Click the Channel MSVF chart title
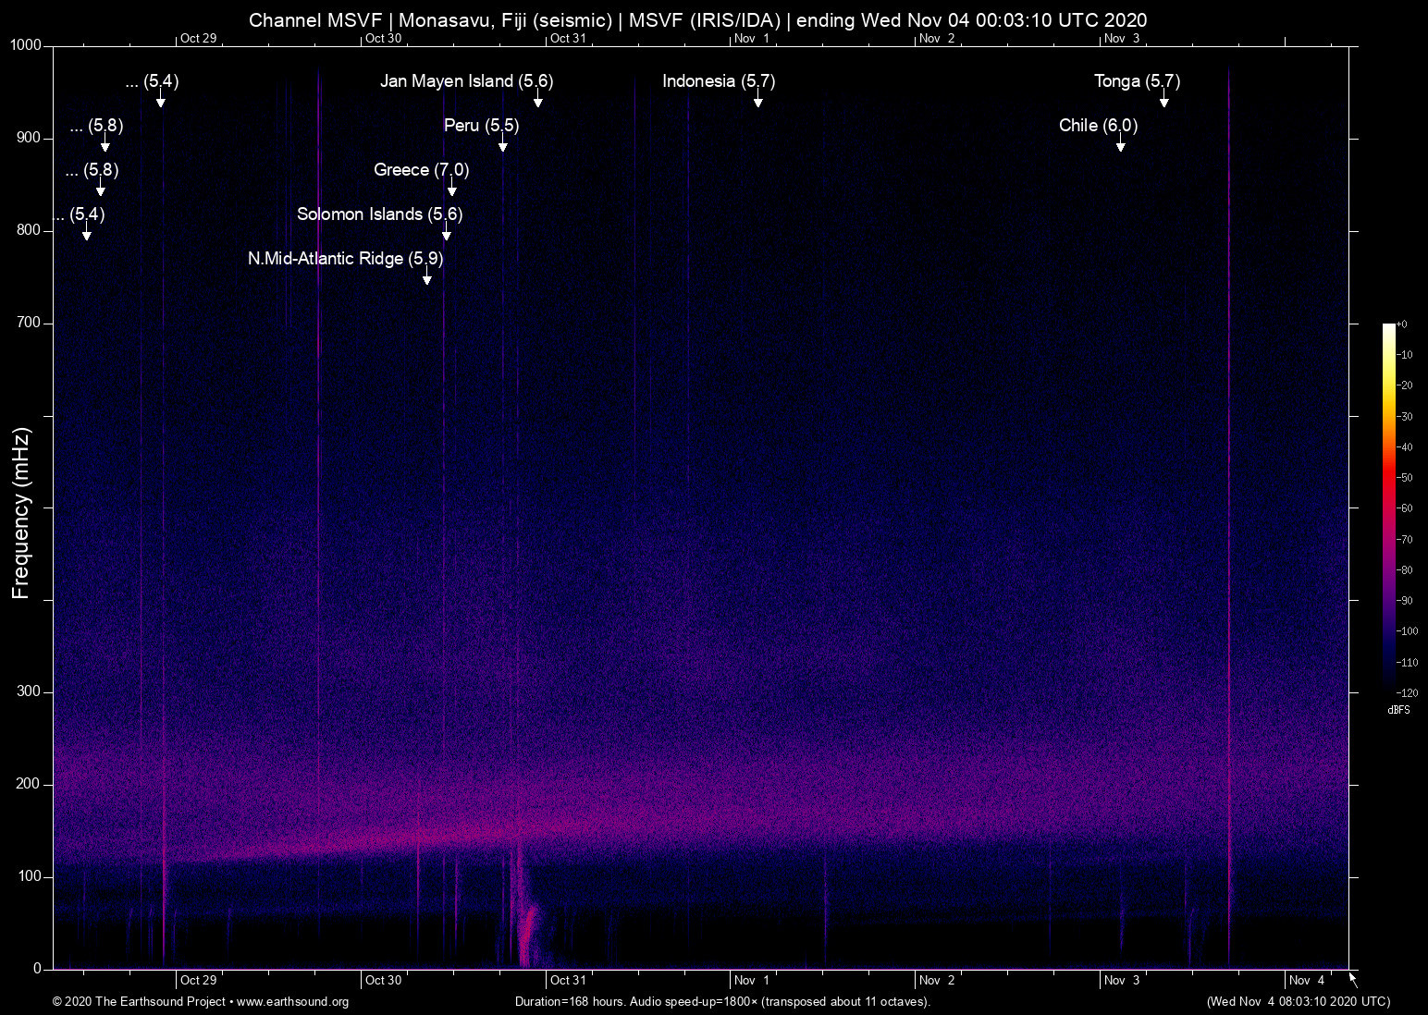Screen dimensions: 1428x1015 697,20
